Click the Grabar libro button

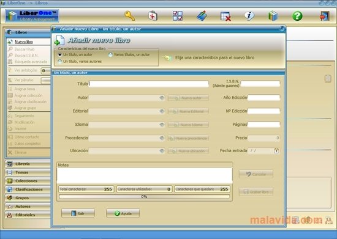point(256,192)
